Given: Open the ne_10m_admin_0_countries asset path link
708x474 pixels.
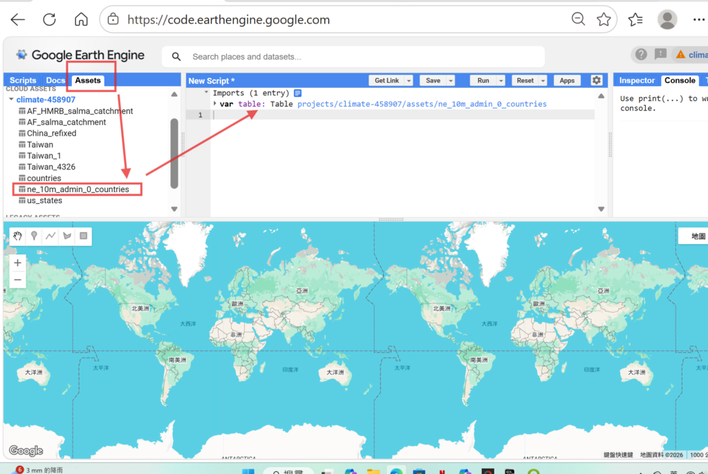Looking at the screenshot, I should tap(422, 104).
